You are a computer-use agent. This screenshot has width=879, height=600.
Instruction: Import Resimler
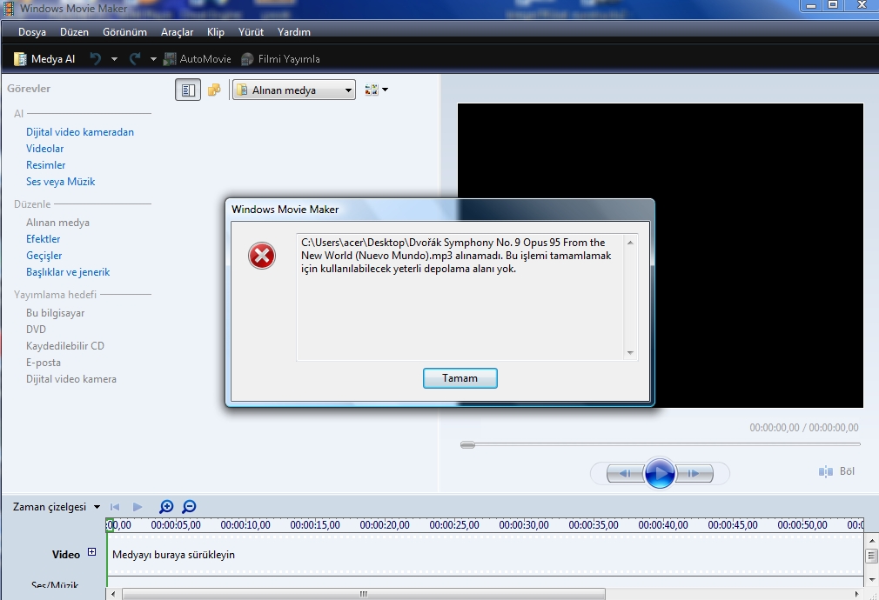46,165
